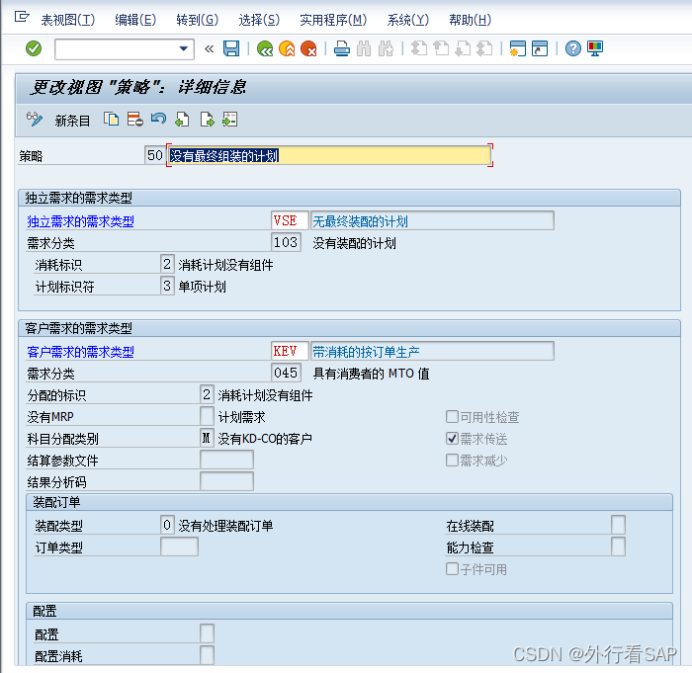Viewport: 692px width, 673px height.
Task: Open the 编辑(E) menu
Action: pos(135,20)
